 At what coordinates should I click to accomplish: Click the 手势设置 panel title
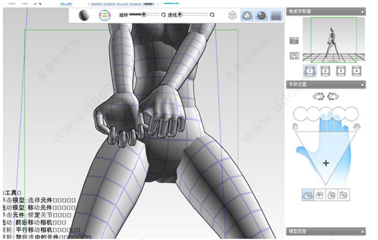297,84
